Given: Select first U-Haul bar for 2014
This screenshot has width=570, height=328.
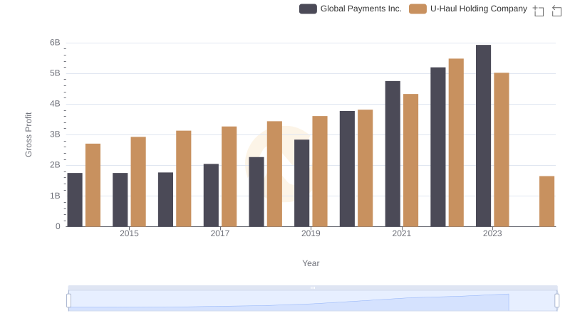Looking at the screenshot, I should [x=93, y=186].
